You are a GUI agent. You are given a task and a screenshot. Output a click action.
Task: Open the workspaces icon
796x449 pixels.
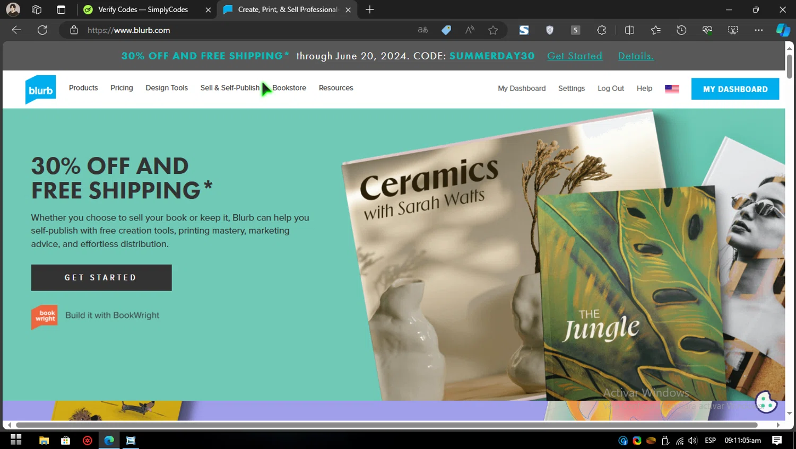coord(37,10)
